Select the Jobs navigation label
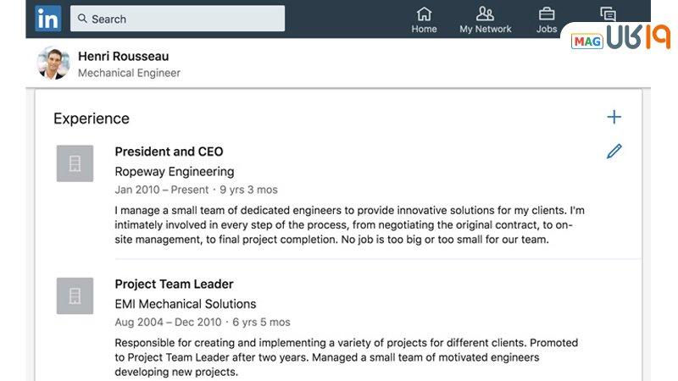Viewport: 678px width, 381px height. [547, 29]
